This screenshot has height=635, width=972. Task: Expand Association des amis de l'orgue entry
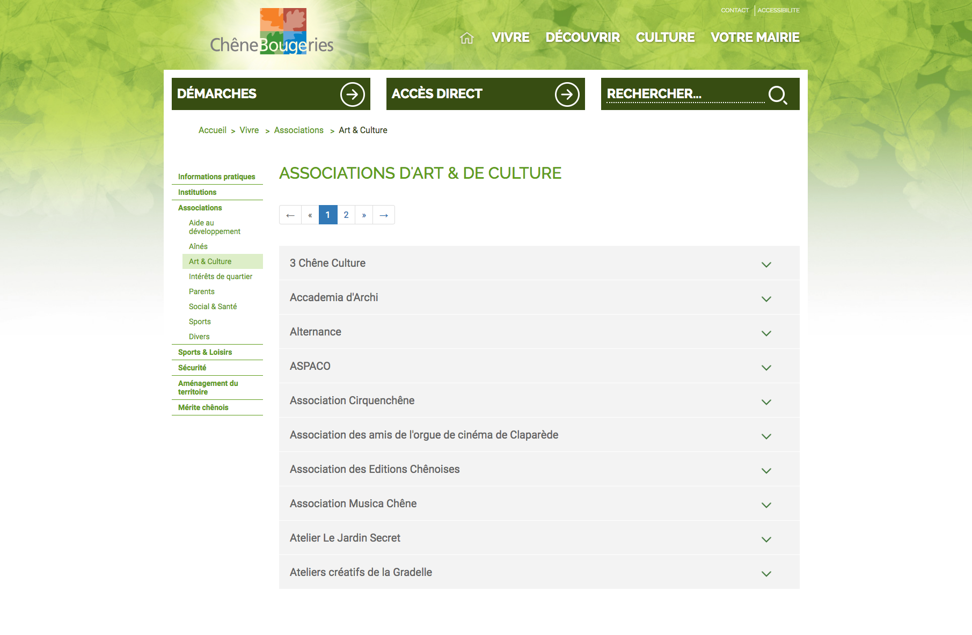point(539,435)
